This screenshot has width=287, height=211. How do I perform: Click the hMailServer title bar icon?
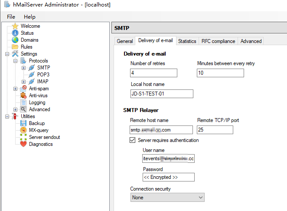(x=7, y=5)
